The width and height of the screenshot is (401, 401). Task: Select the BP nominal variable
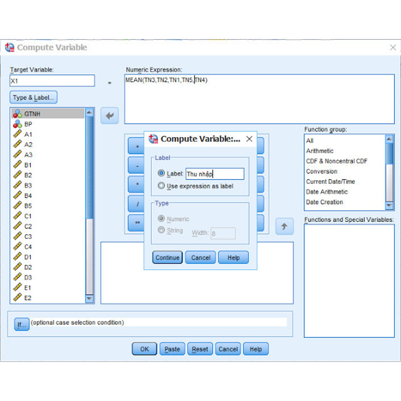pos(48,124)
